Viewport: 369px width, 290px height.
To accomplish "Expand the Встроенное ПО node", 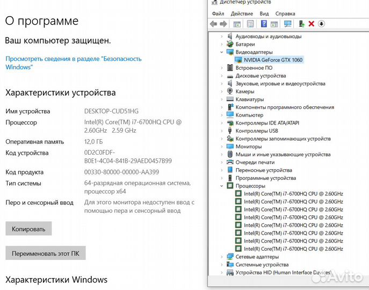I will pos(221,68).
